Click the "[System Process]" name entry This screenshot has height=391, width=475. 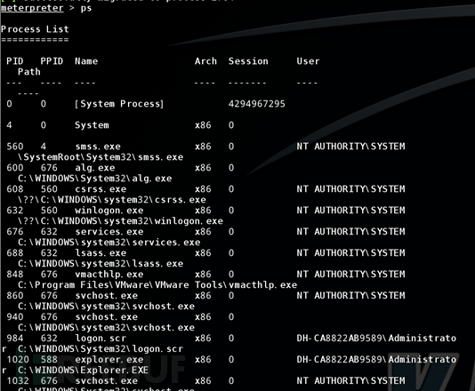119,104
